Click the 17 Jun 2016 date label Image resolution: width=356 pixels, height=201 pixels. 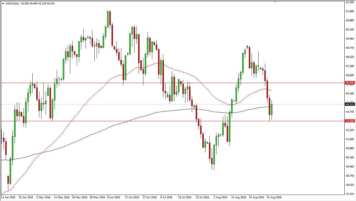coord(132,198)
